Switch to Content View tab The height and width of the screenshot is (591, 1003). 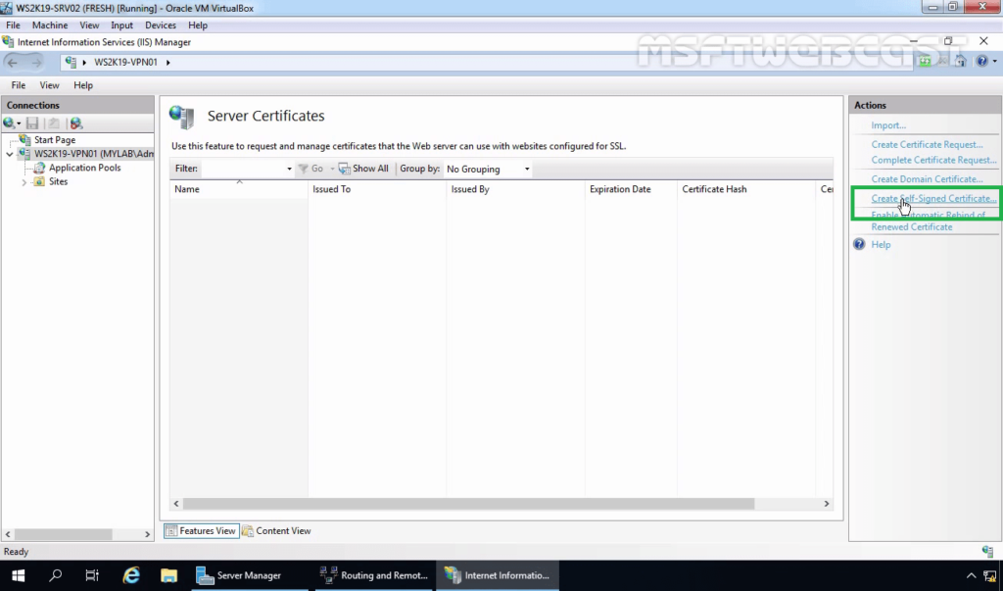click(x=276, y=531)
